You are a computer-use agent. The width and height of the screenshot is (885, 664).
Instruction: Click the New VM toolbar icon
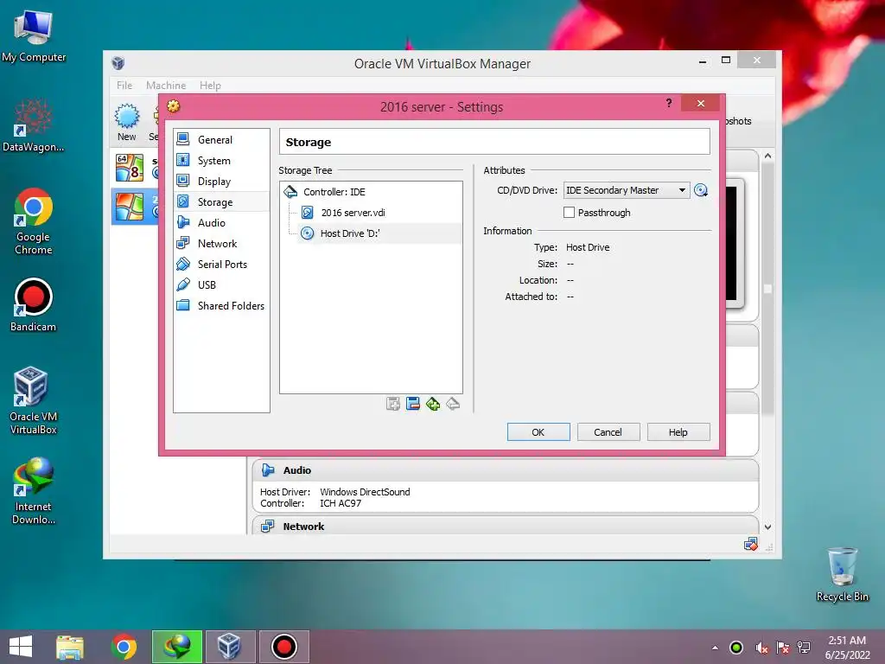click(x=127, y=121)
